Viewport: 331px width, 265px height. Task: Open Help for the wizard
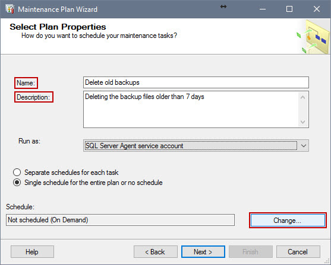(32, 252)
